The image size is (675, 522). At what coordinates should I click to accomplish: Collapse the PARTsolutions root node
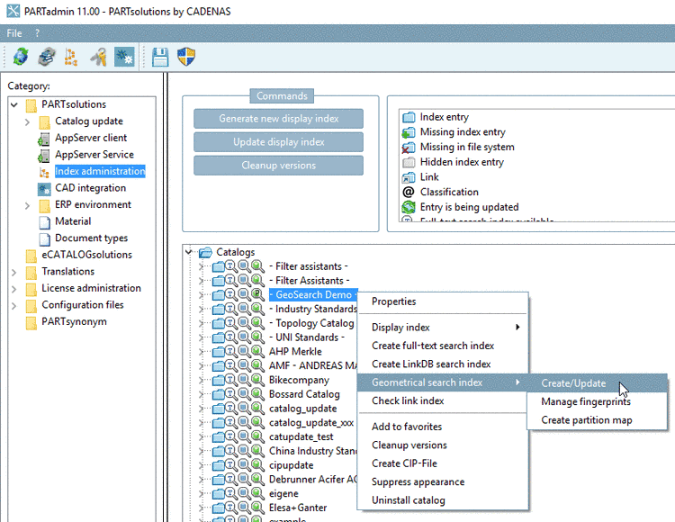(x=14, y=104)
